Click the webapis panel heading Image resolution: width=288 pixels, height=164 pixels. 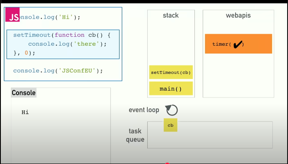238,16
